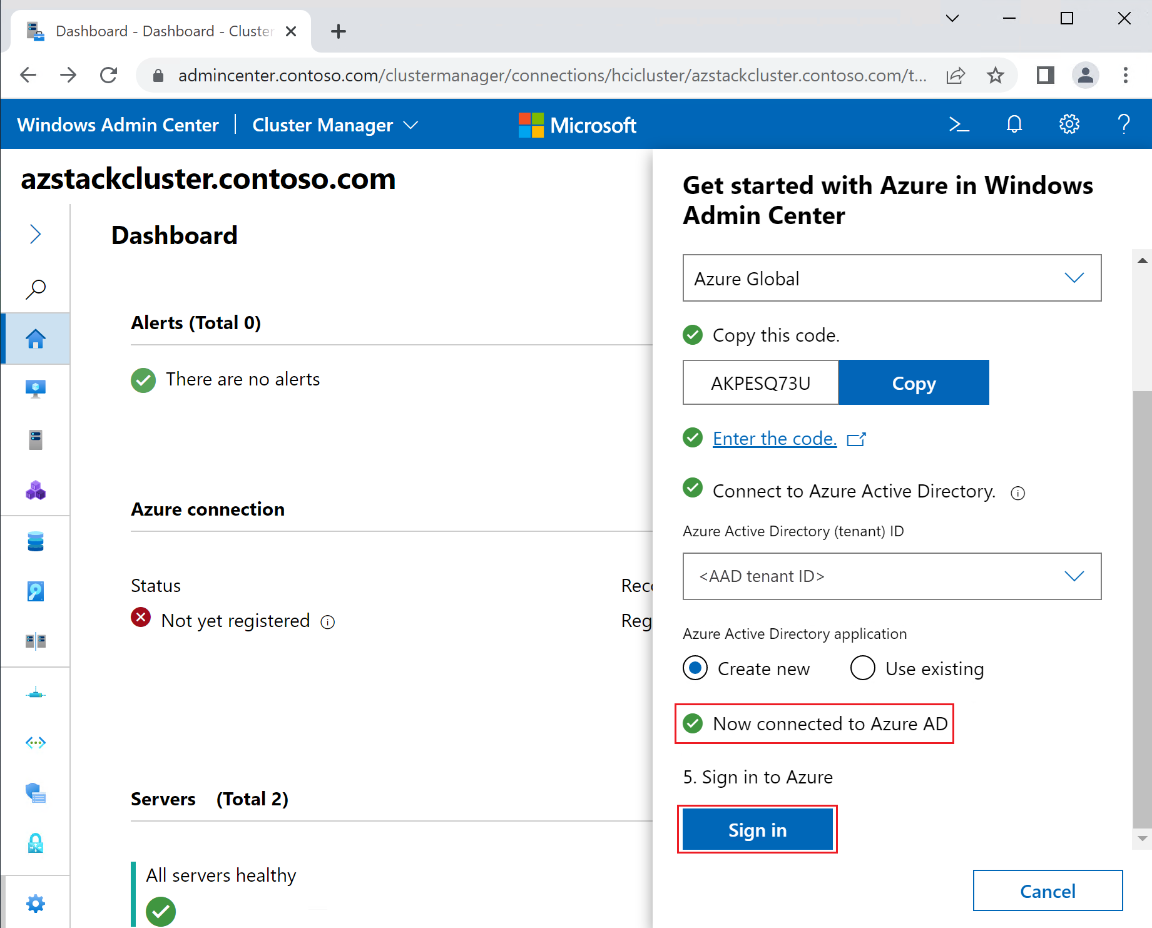Go forward with the browser forward arrow

tap(68, 76)
